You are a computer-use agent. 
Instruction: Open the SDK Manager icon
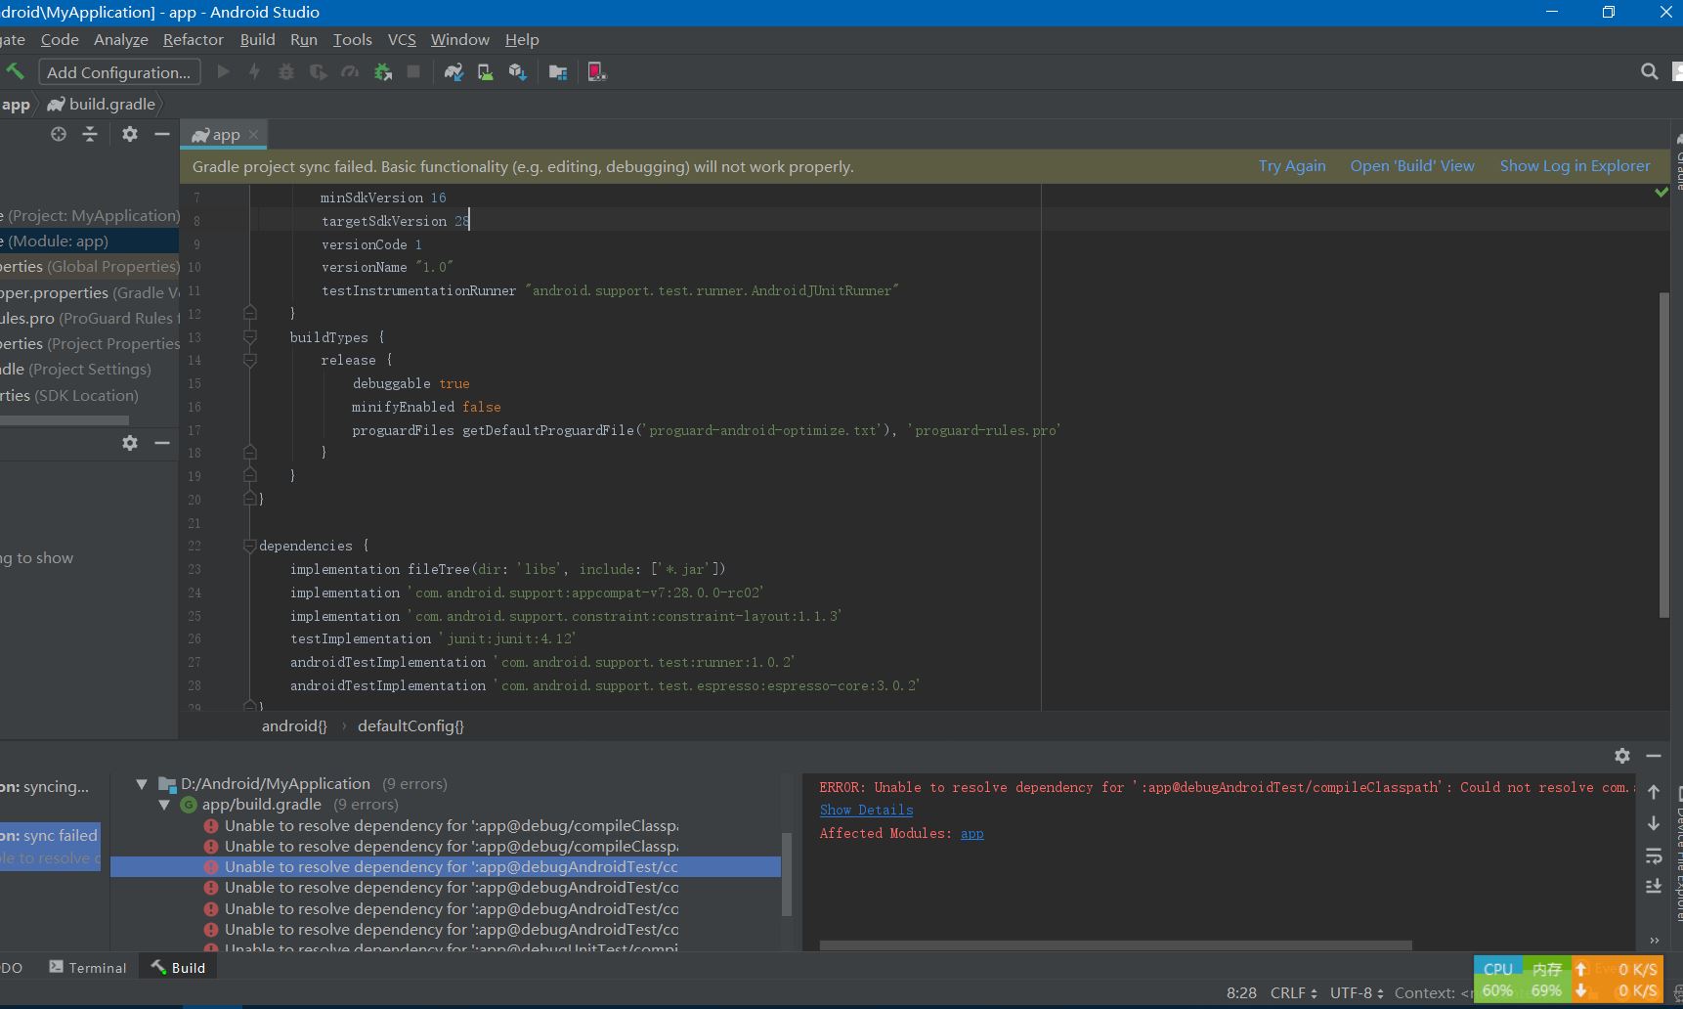click(517, 71)
